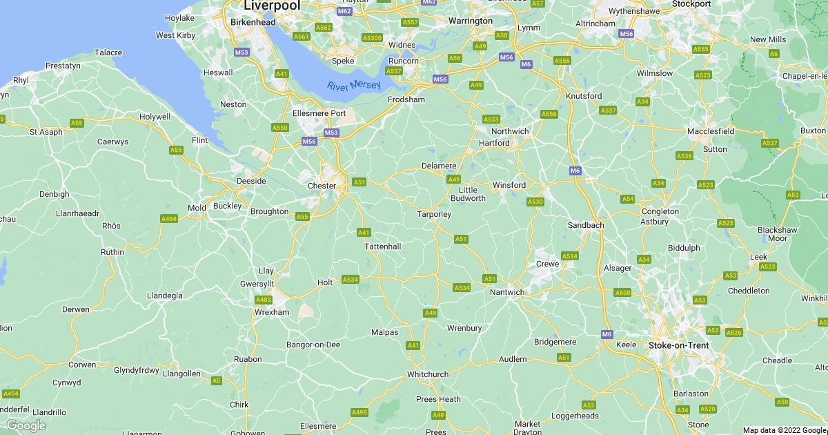Click the A537 shield near Knutsford
Image resolution: width=828 pixels, height=435 pixels.
608,110
